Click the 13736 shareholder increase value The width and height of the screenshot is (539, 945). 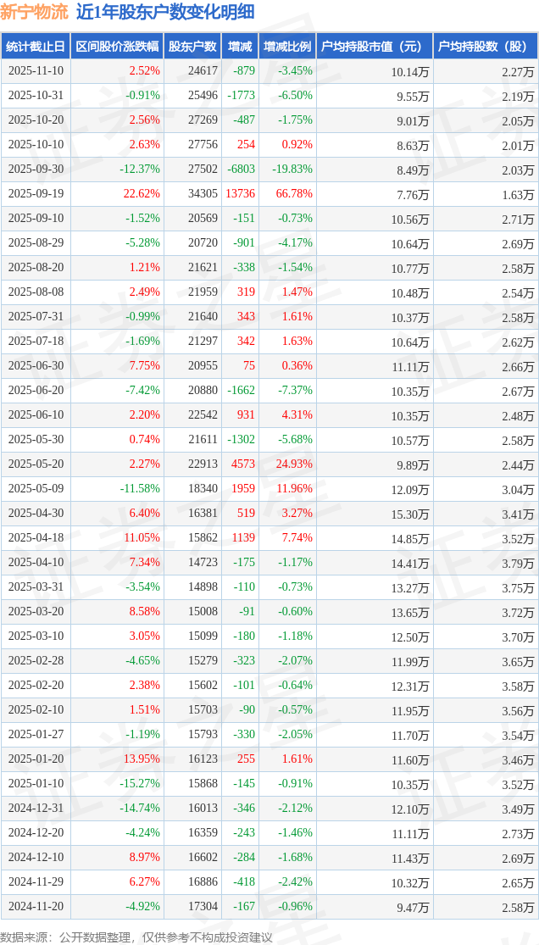238,194
